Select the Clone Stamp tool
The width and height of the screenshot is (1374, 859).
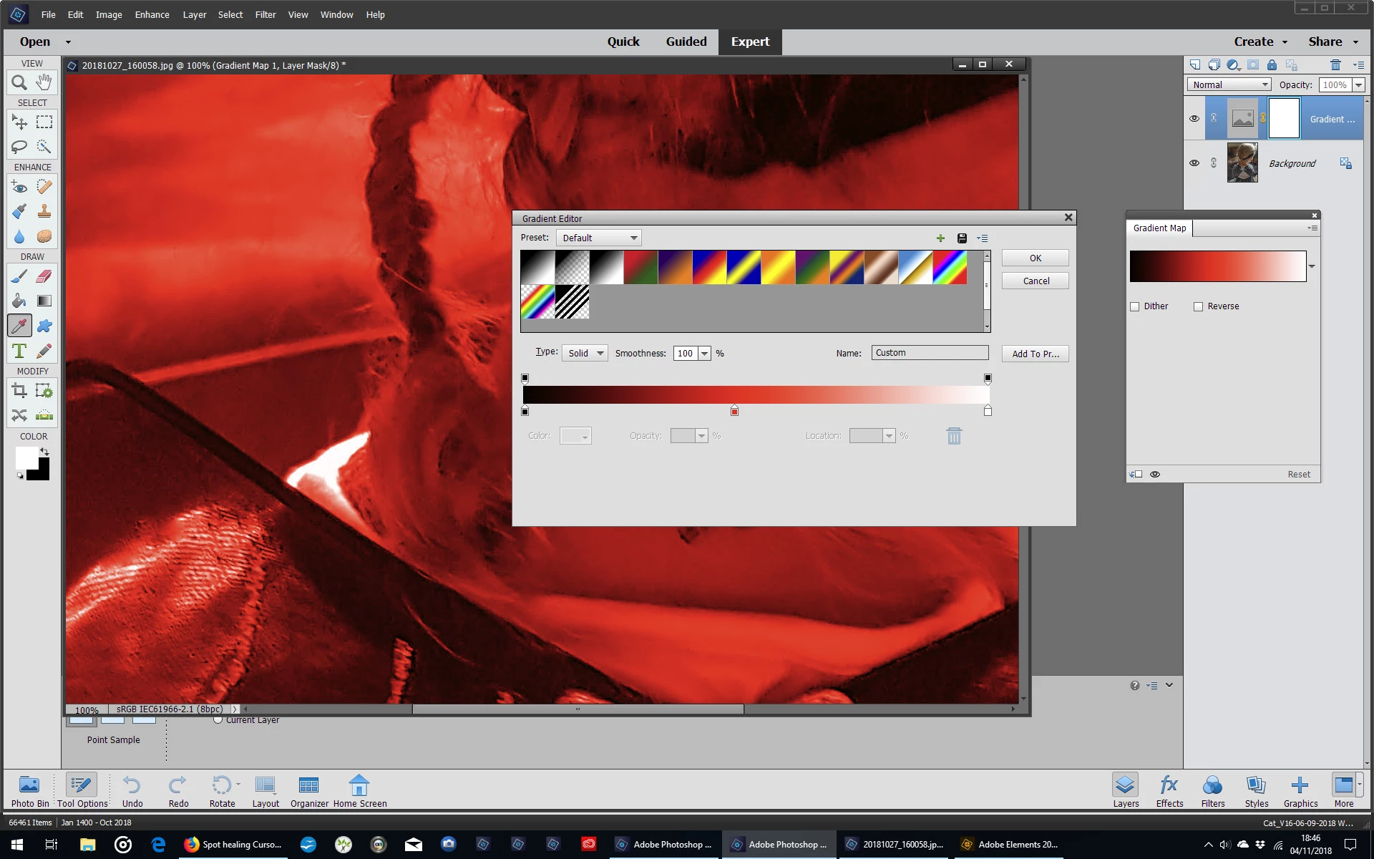pos(44,211)
